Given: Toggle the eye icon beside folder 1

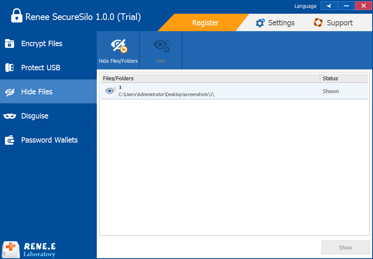Looking at the screenshot, I should point(110,91).
